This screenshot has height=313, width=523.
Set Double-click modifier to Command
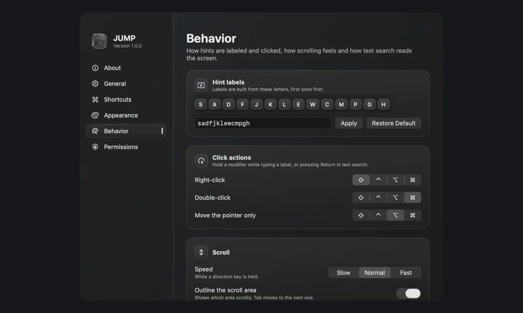[x=413, y=198]
